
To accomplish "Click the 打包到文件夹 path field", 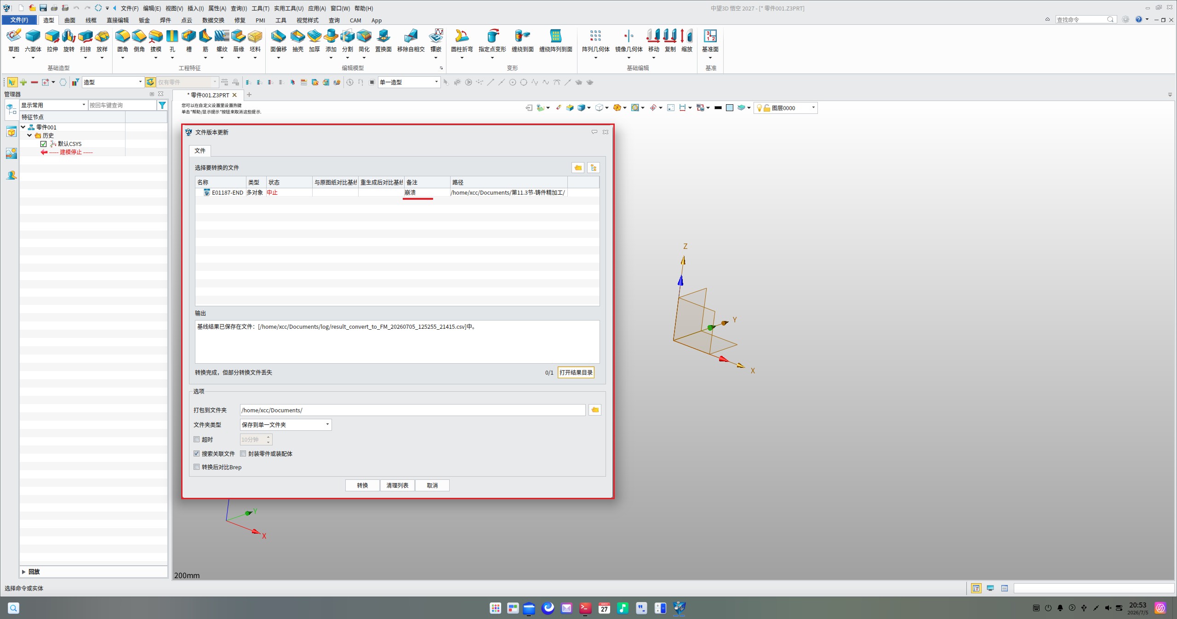I will pos(412,410).
